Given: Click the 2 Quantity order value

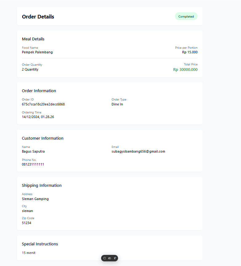Looking at the screenshot, I should pos(30,69).
